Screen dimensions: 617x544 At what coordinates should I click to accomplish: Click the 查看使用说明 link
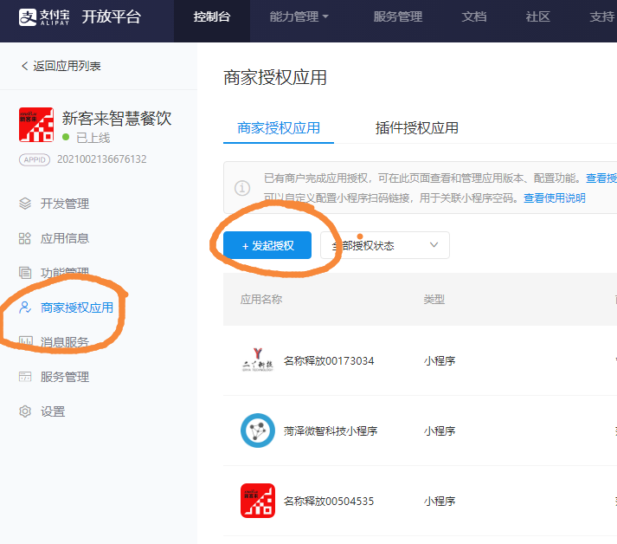(x=555, y=198)
